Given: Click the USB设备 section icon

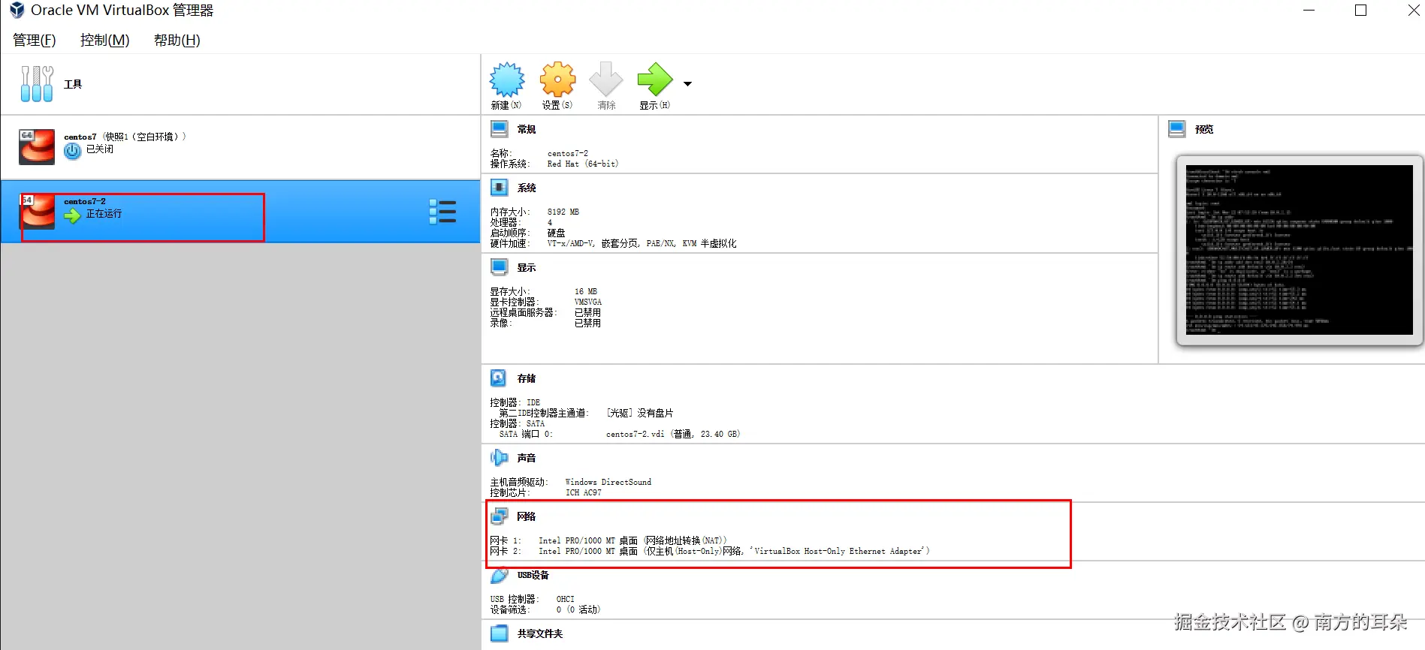Looking at the screenshot, I should (500, 575).
